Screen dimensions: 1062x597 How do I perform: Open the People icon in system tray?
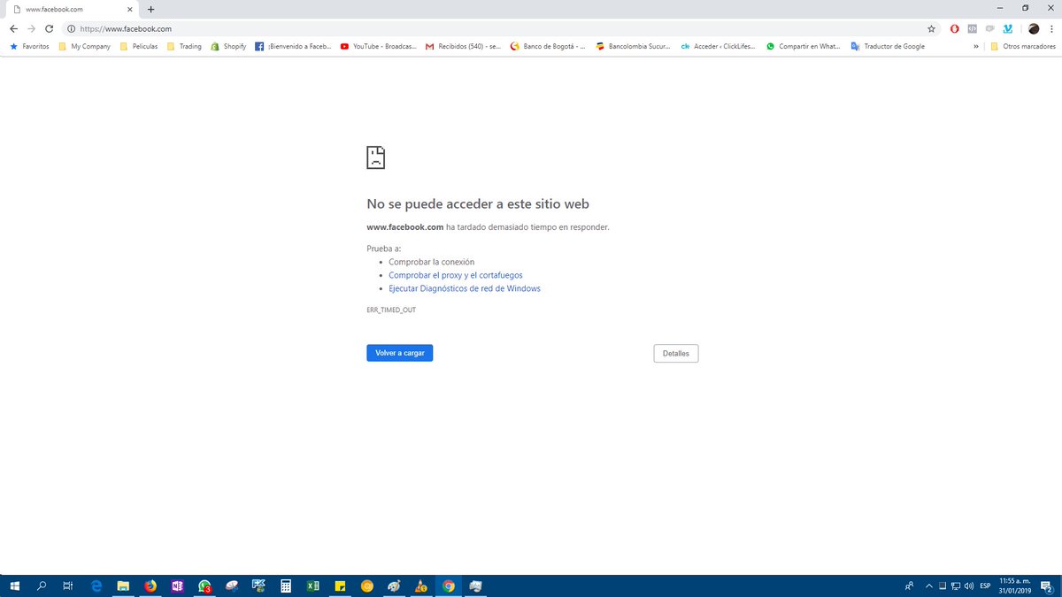(910, 586)
